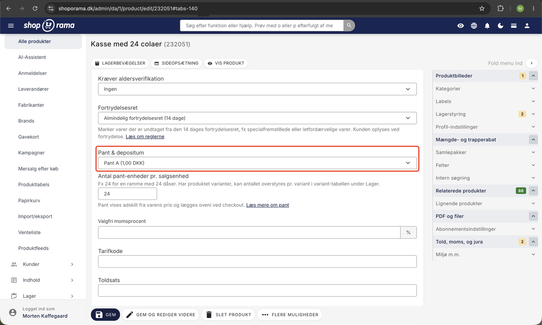Open the Fortrydelsesret dropdown
Viewport: 542px width, 325px height.
(257, 118)
